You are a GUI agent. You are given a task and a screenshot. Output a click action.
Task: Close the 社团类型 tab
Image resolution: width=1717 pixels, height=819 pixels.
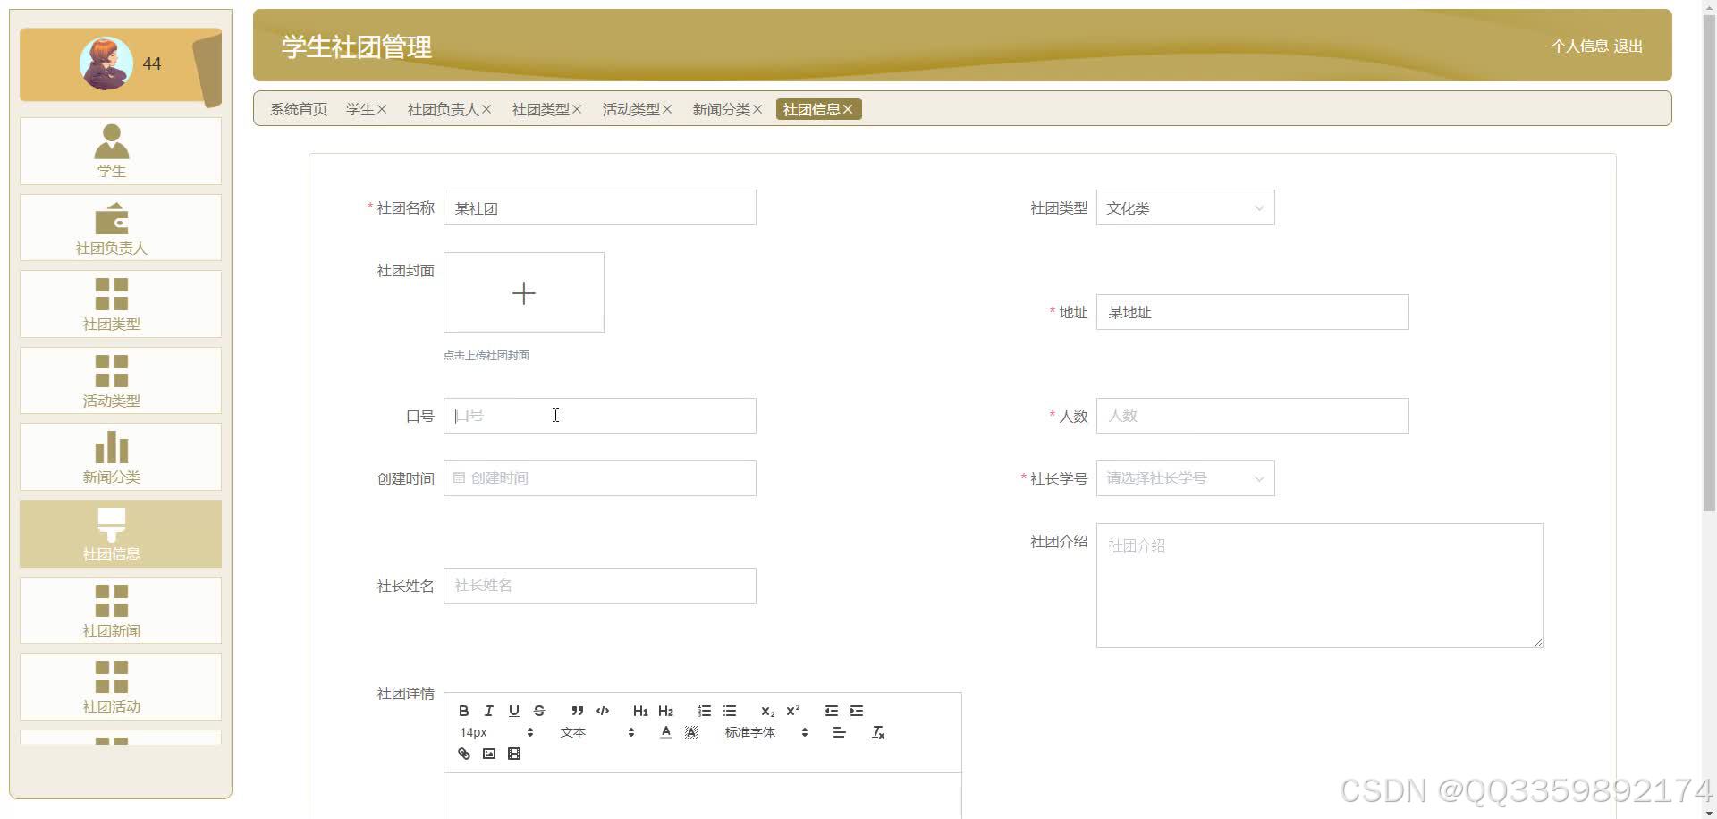pyautogui.click(x=577, y=109)
